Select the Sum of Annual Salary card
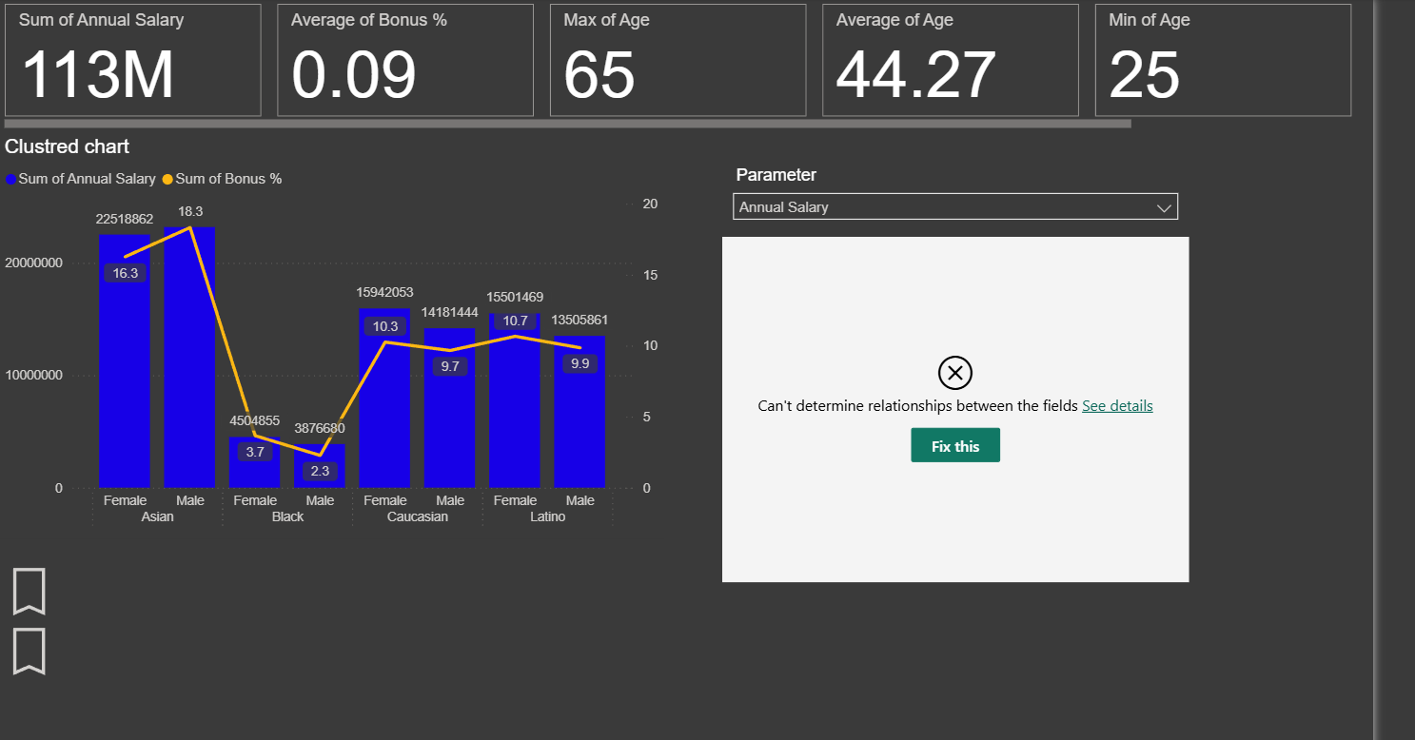The image size is (1415, 740). tap(132, 60)
